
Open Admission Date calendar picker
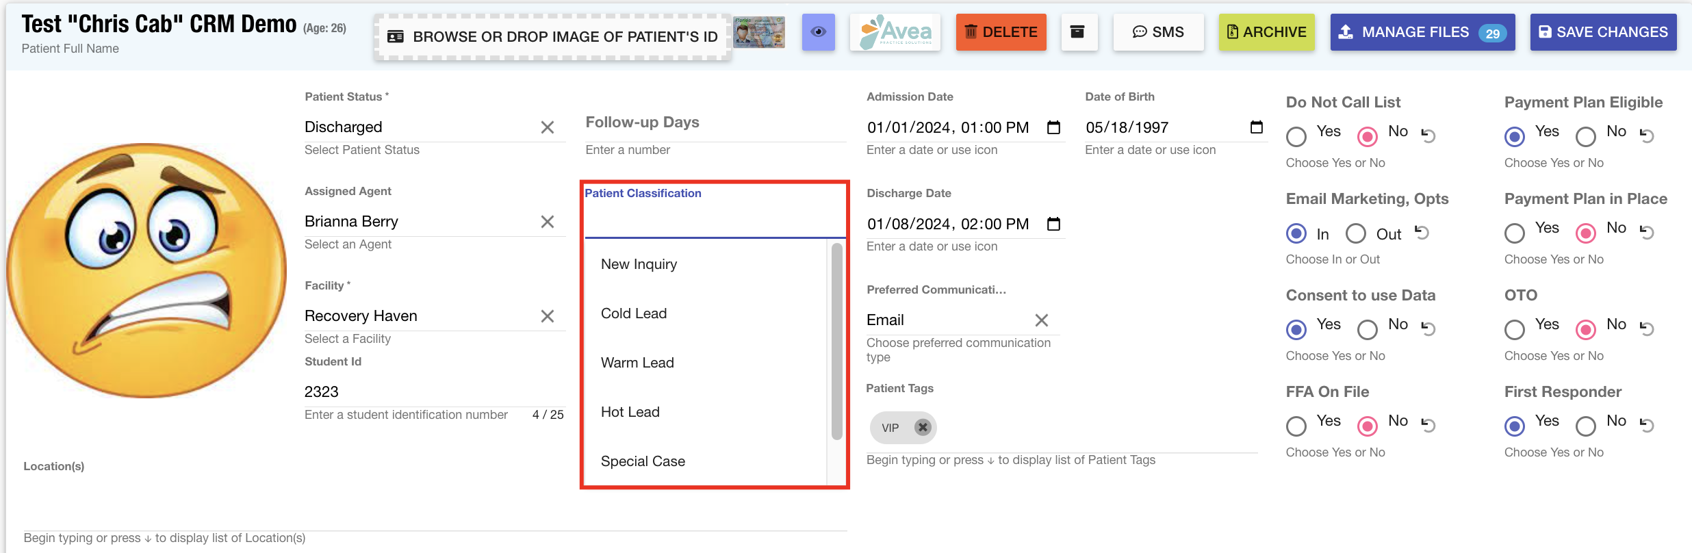tap(1053, 127)
